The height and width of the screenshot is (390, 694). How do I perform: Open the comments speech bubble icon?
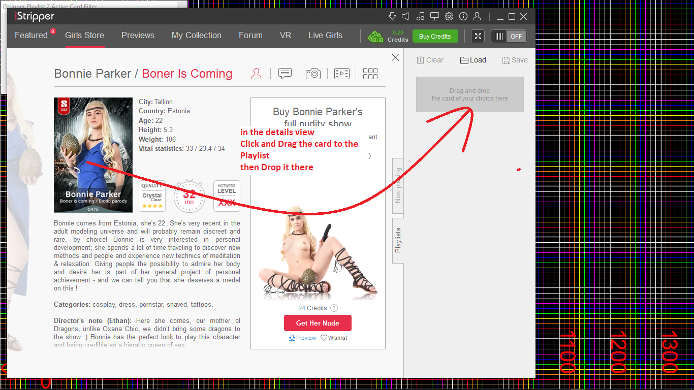tap(285, 74)
